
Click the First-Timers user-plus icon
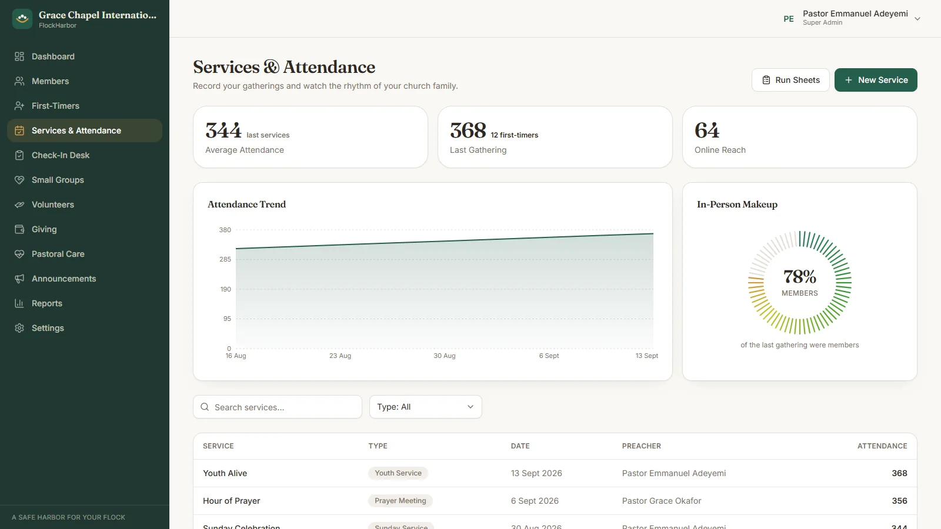coord(19,106)
